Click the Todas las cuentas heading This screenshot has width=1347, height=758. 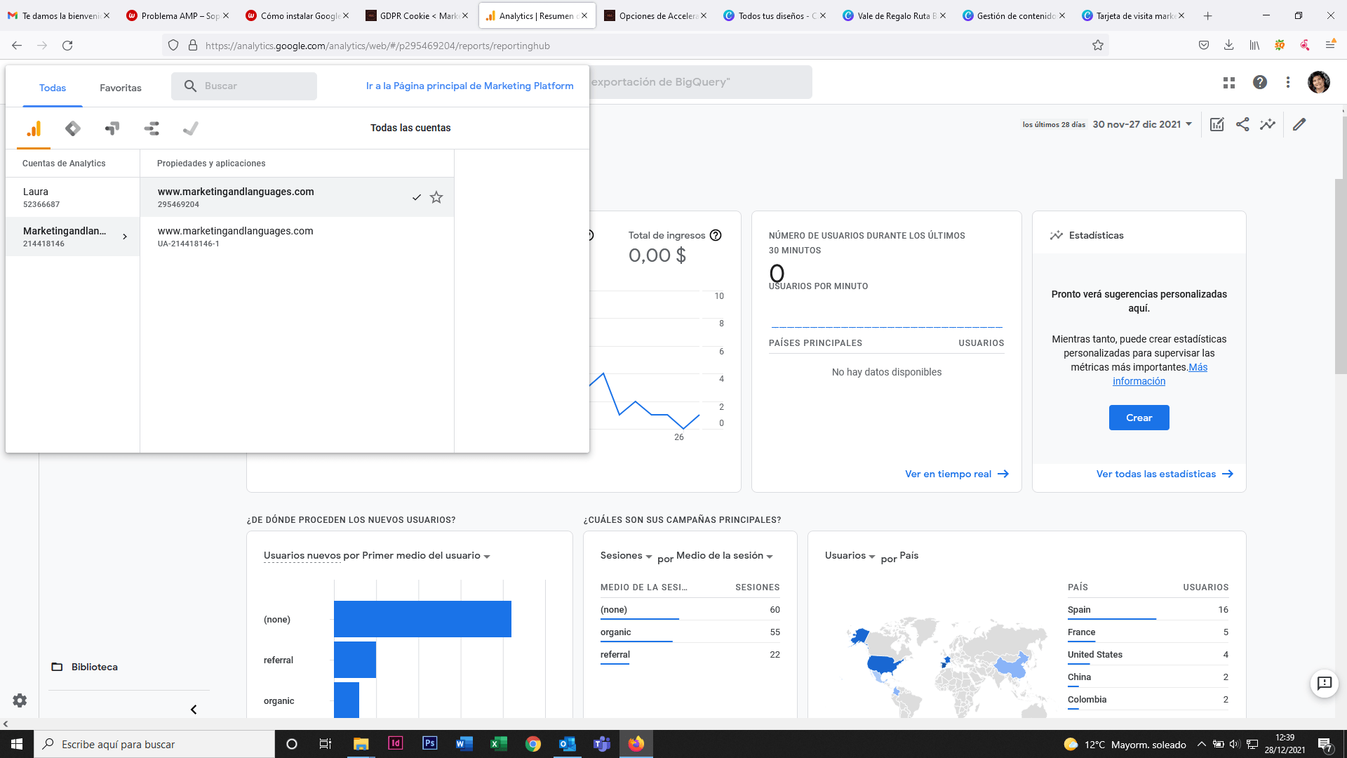[x=410, y=128]
